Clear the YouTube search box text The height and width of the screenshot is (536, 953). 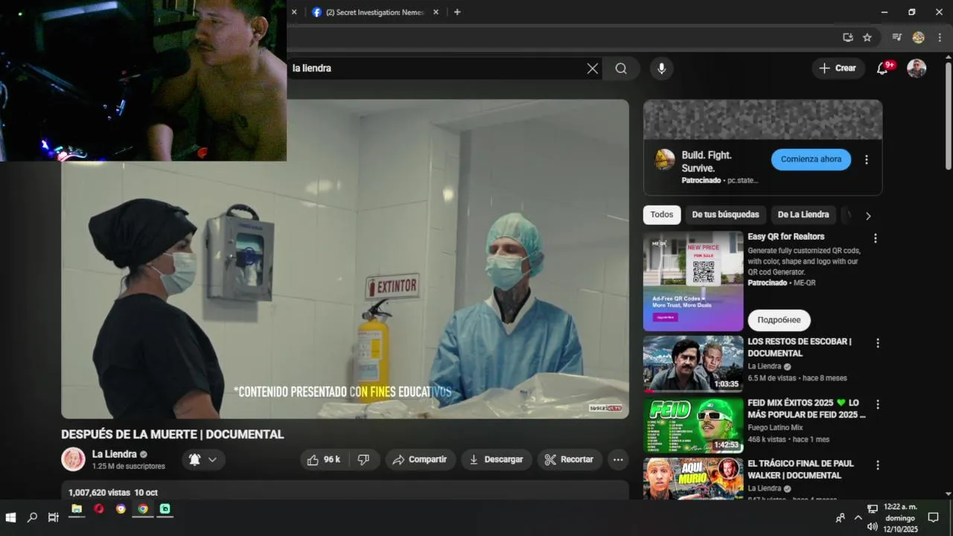tap(593, 68)
